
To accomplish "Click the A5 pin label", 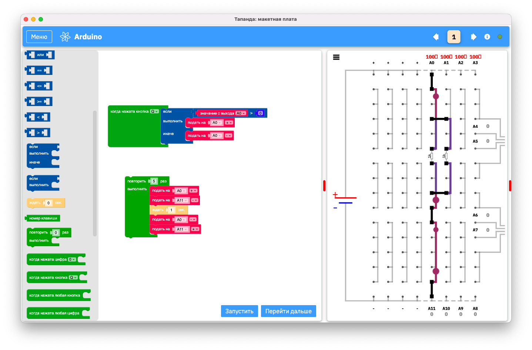I will (x=475, y=141).
